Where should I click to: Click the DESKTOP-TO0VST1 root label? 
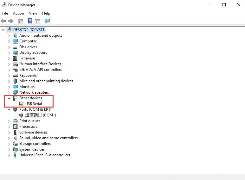(x=29, y=30)
